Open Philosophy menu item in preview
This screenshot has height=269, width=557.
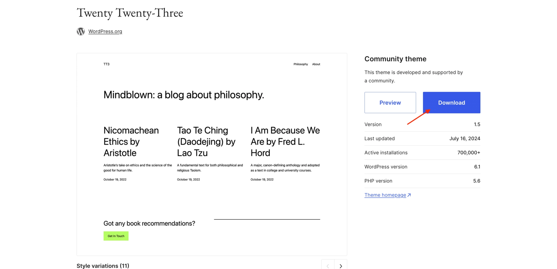click(x=301, y=64)
